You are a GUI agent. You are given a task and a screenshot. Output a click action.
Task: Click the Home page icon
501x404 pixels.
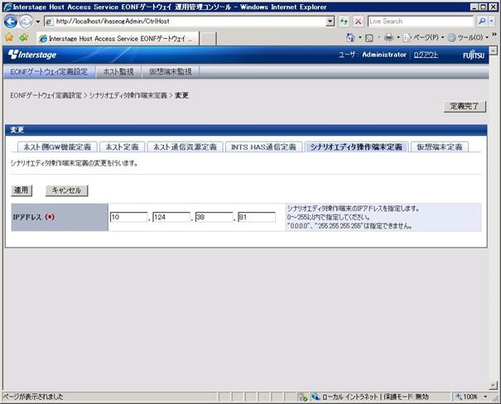tap(350, 38)
